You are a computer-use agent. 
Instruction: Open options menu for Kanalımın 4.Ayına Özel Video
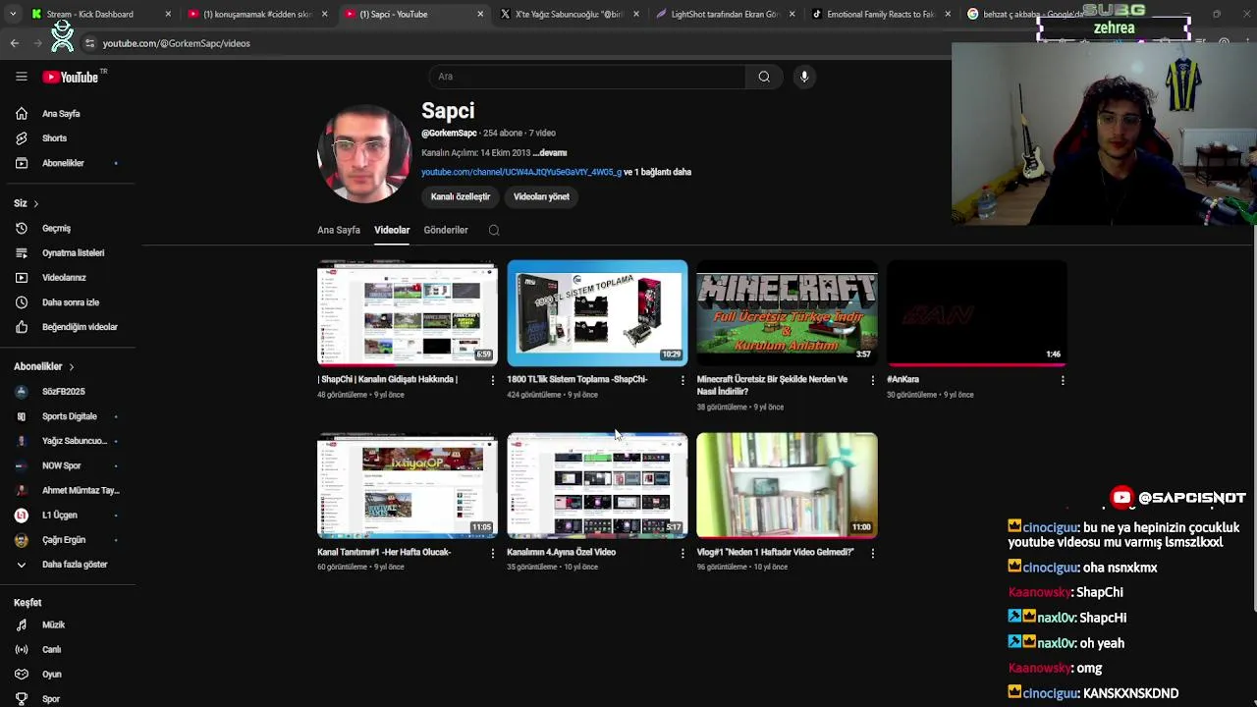pyautogui.click(x=683, y=553)
